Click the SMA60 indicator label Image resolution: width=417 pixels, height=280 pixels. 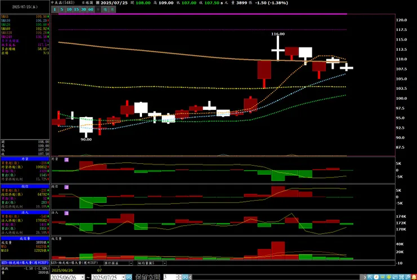click(x=6, y=29)
